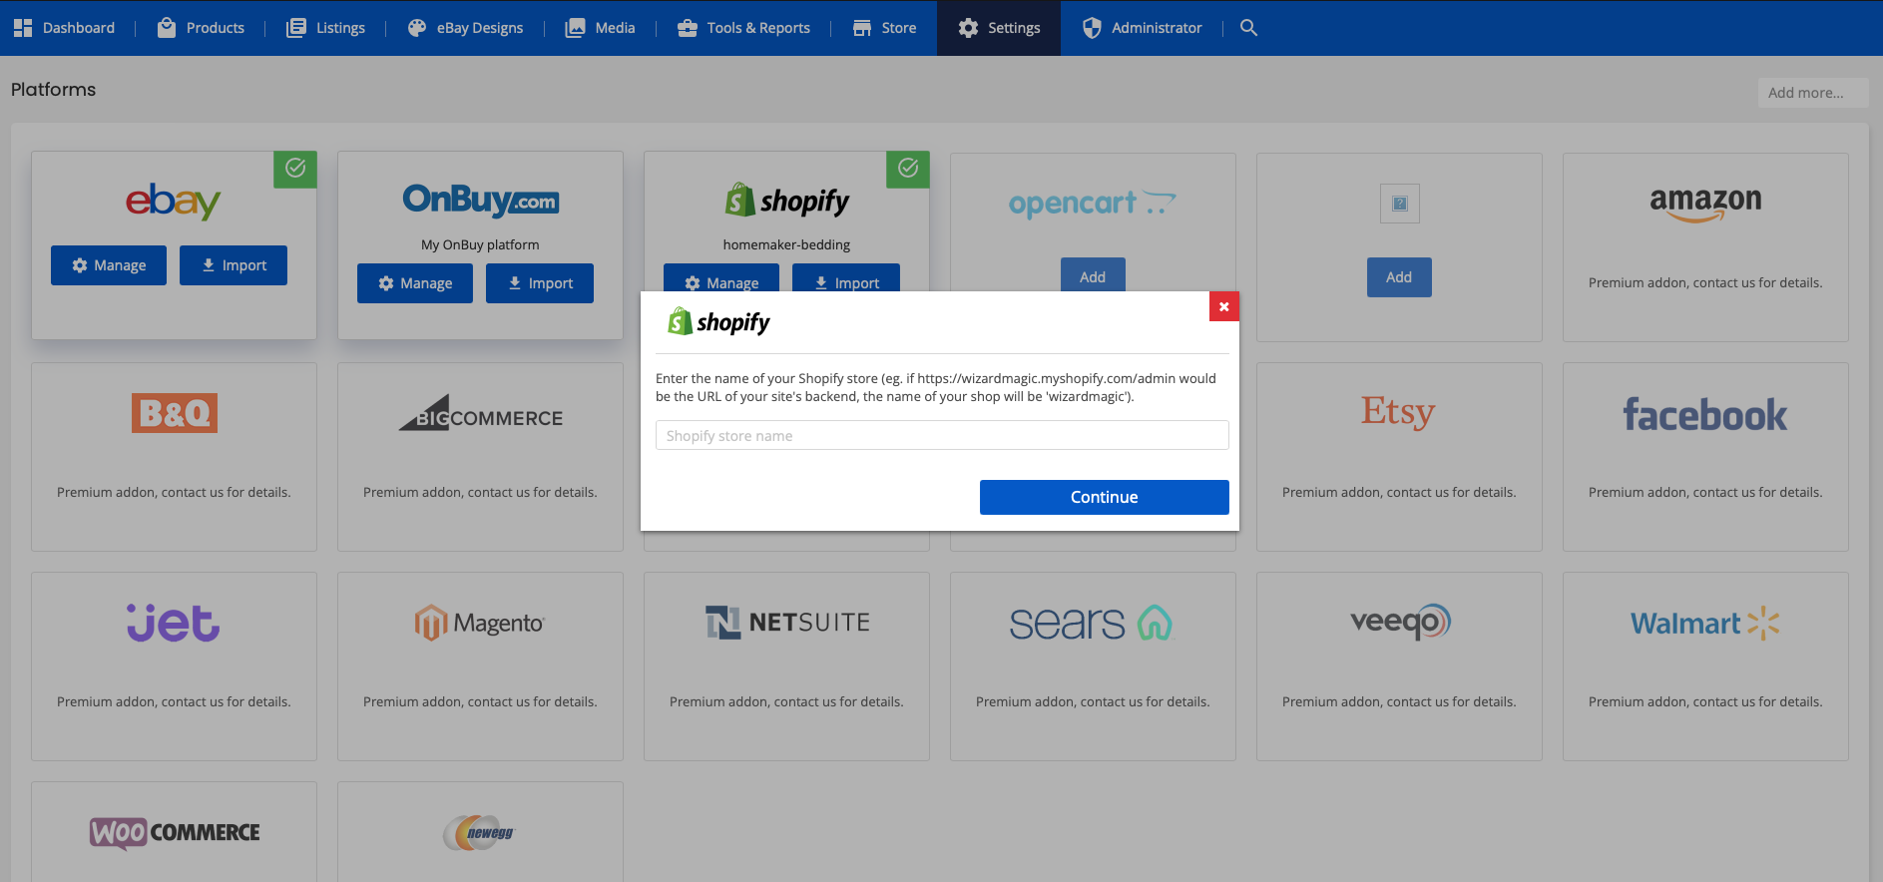The image size is (1883, 882).
Task: Open the Dashboard menu item
Action: [x=65, y=28]
